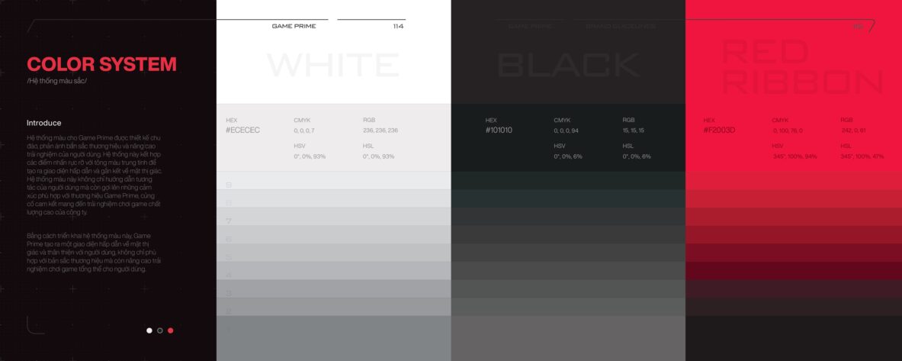Click CMYK value 0, 100, 76, 0
902x361 pixels.
(788, 131)
